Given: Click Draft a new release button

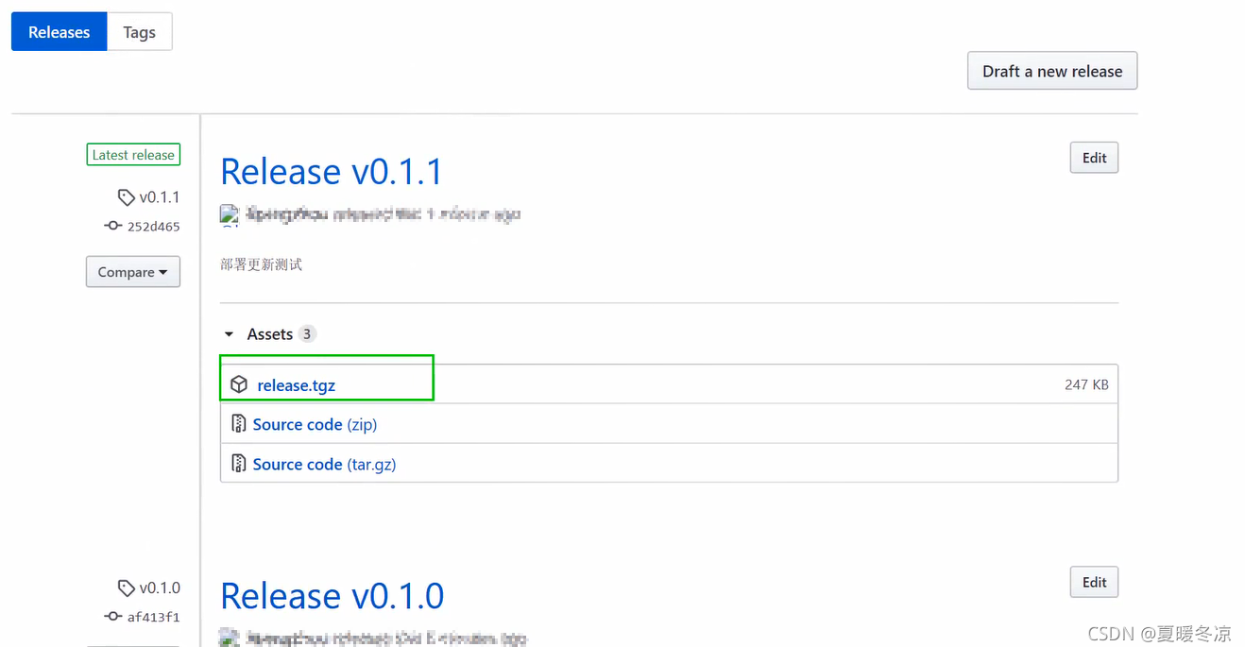Looking at the screenshot, I should [x=1052, y=71].
